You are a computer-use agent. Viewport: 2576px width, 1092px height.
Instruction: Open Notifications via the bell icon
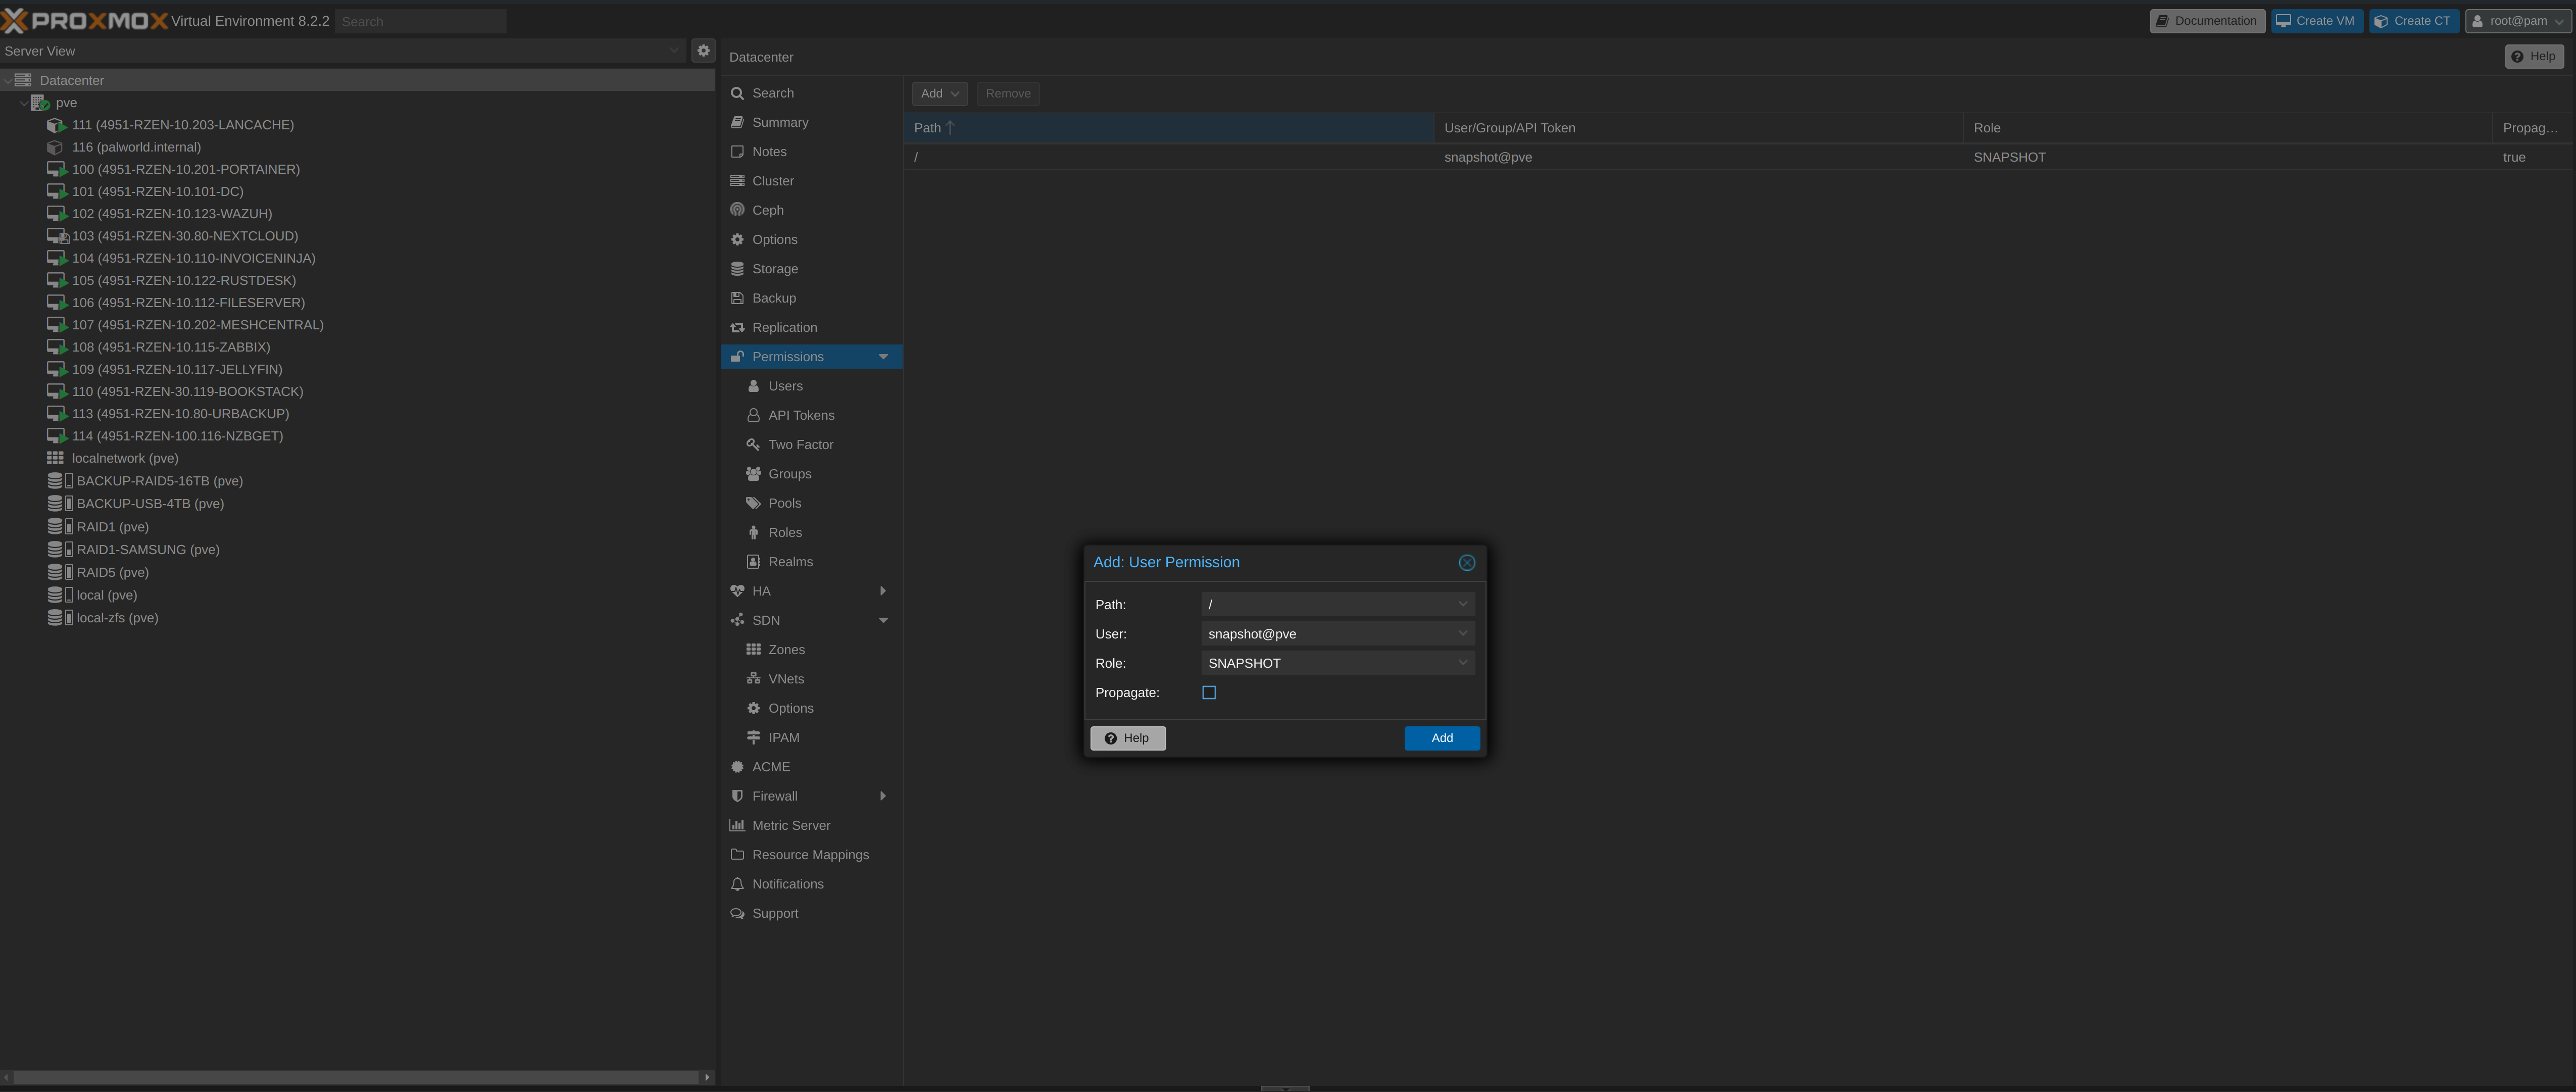coord(737,884)
